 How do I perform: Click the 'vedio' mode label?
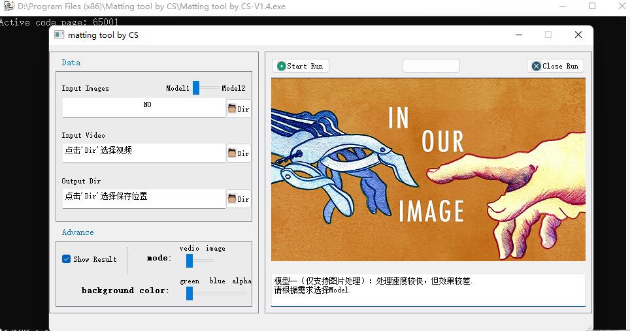click(190, 248)
